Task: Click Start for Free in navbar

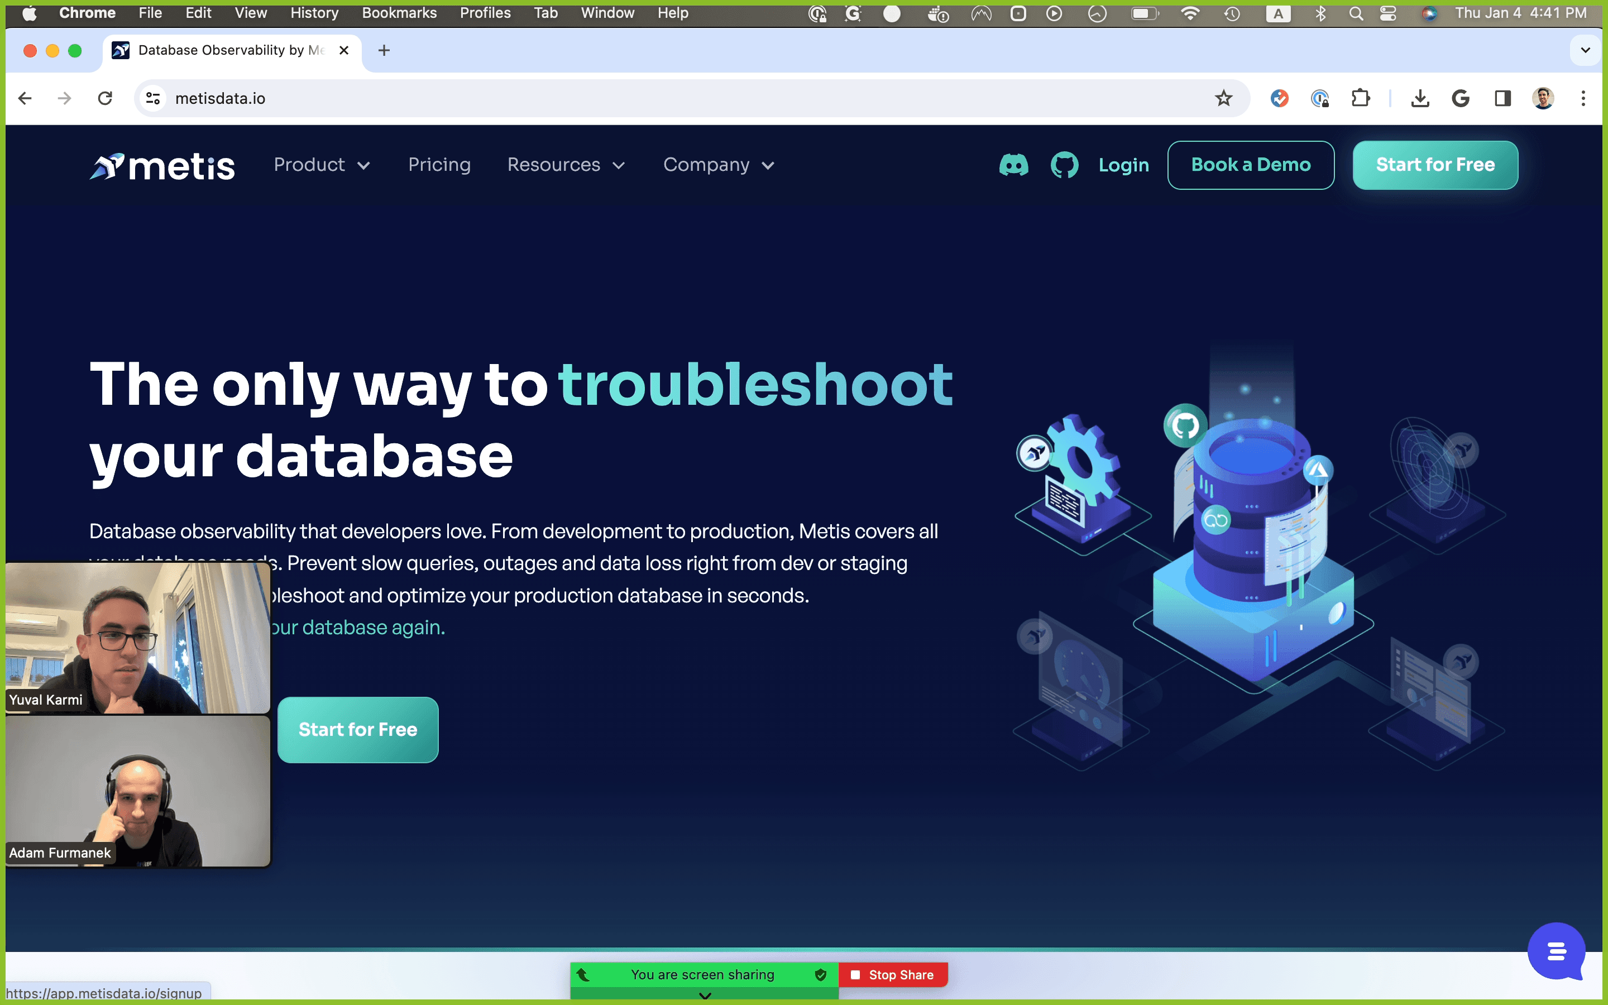Action: (1435, 165)
